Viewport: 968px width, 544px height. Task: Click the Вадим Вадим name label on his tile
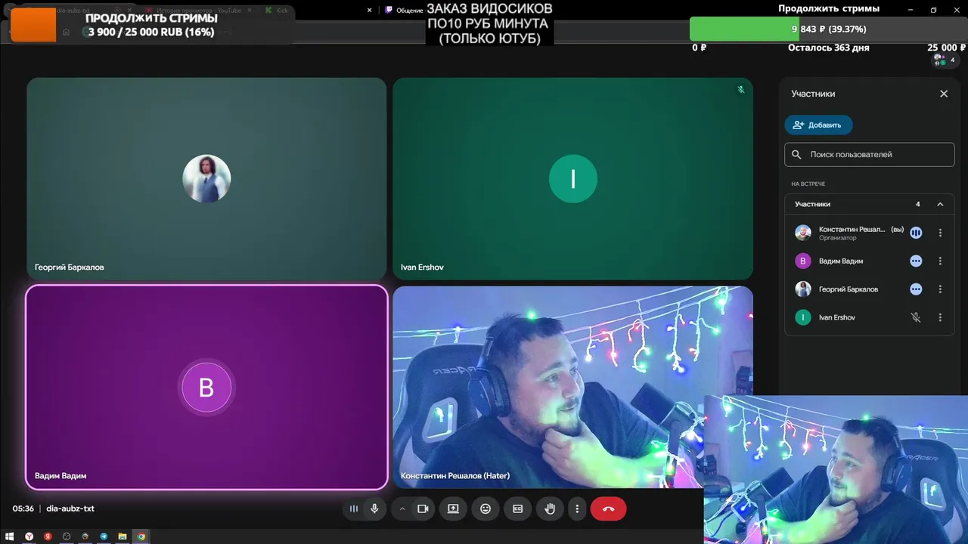pos(60,476)
